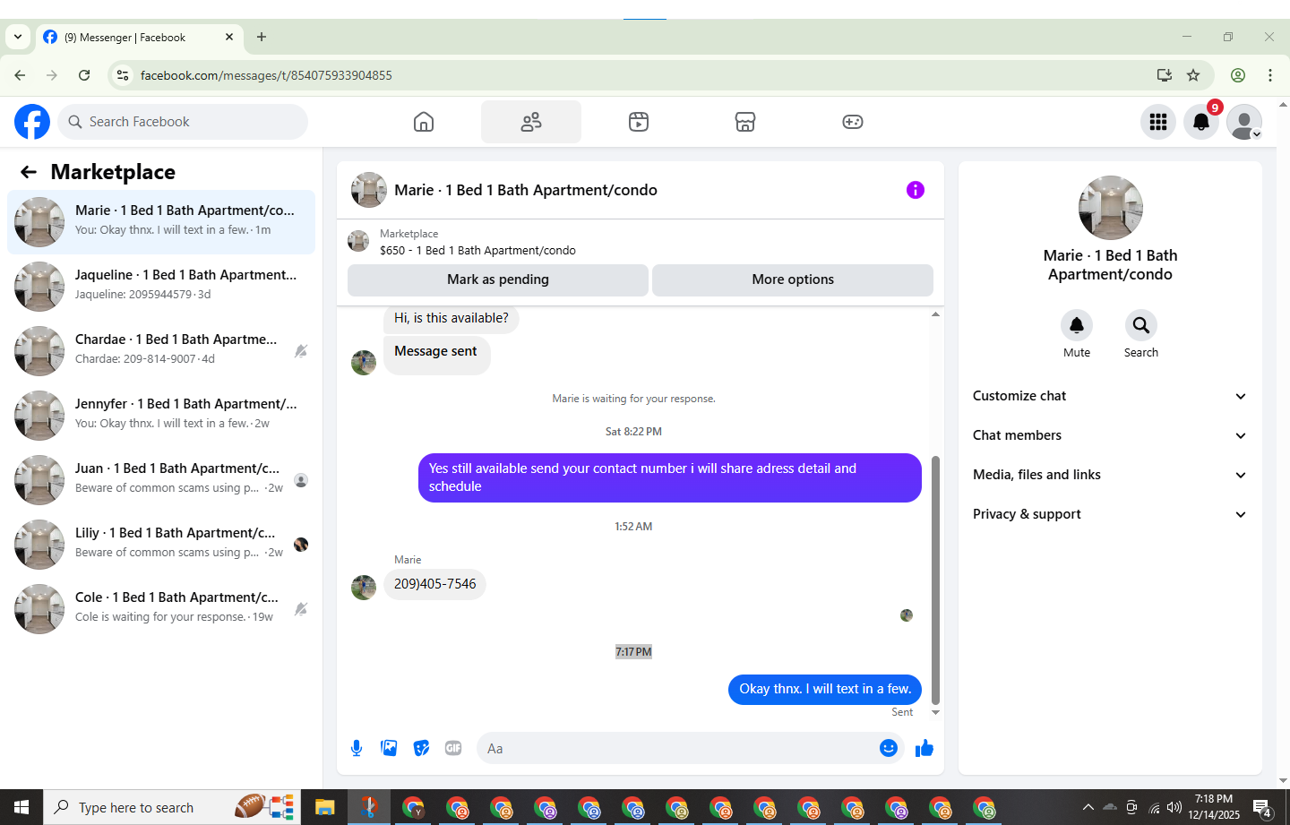Open Jennyfer conversation in list
1290x825 pixels.
tap(161, 415)
